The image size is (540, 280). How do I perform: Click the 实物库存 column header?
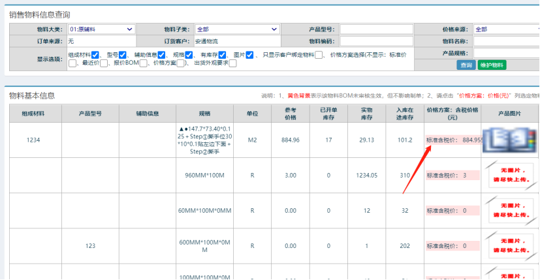pyautogui.click(x=367, y=114)
